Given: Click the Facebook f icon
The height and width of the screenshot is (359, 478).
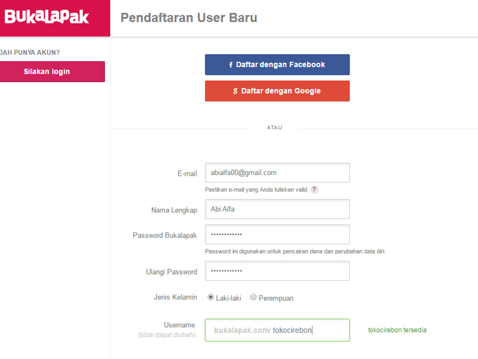Looking at the screenshot, I should [x=231, y=65].
